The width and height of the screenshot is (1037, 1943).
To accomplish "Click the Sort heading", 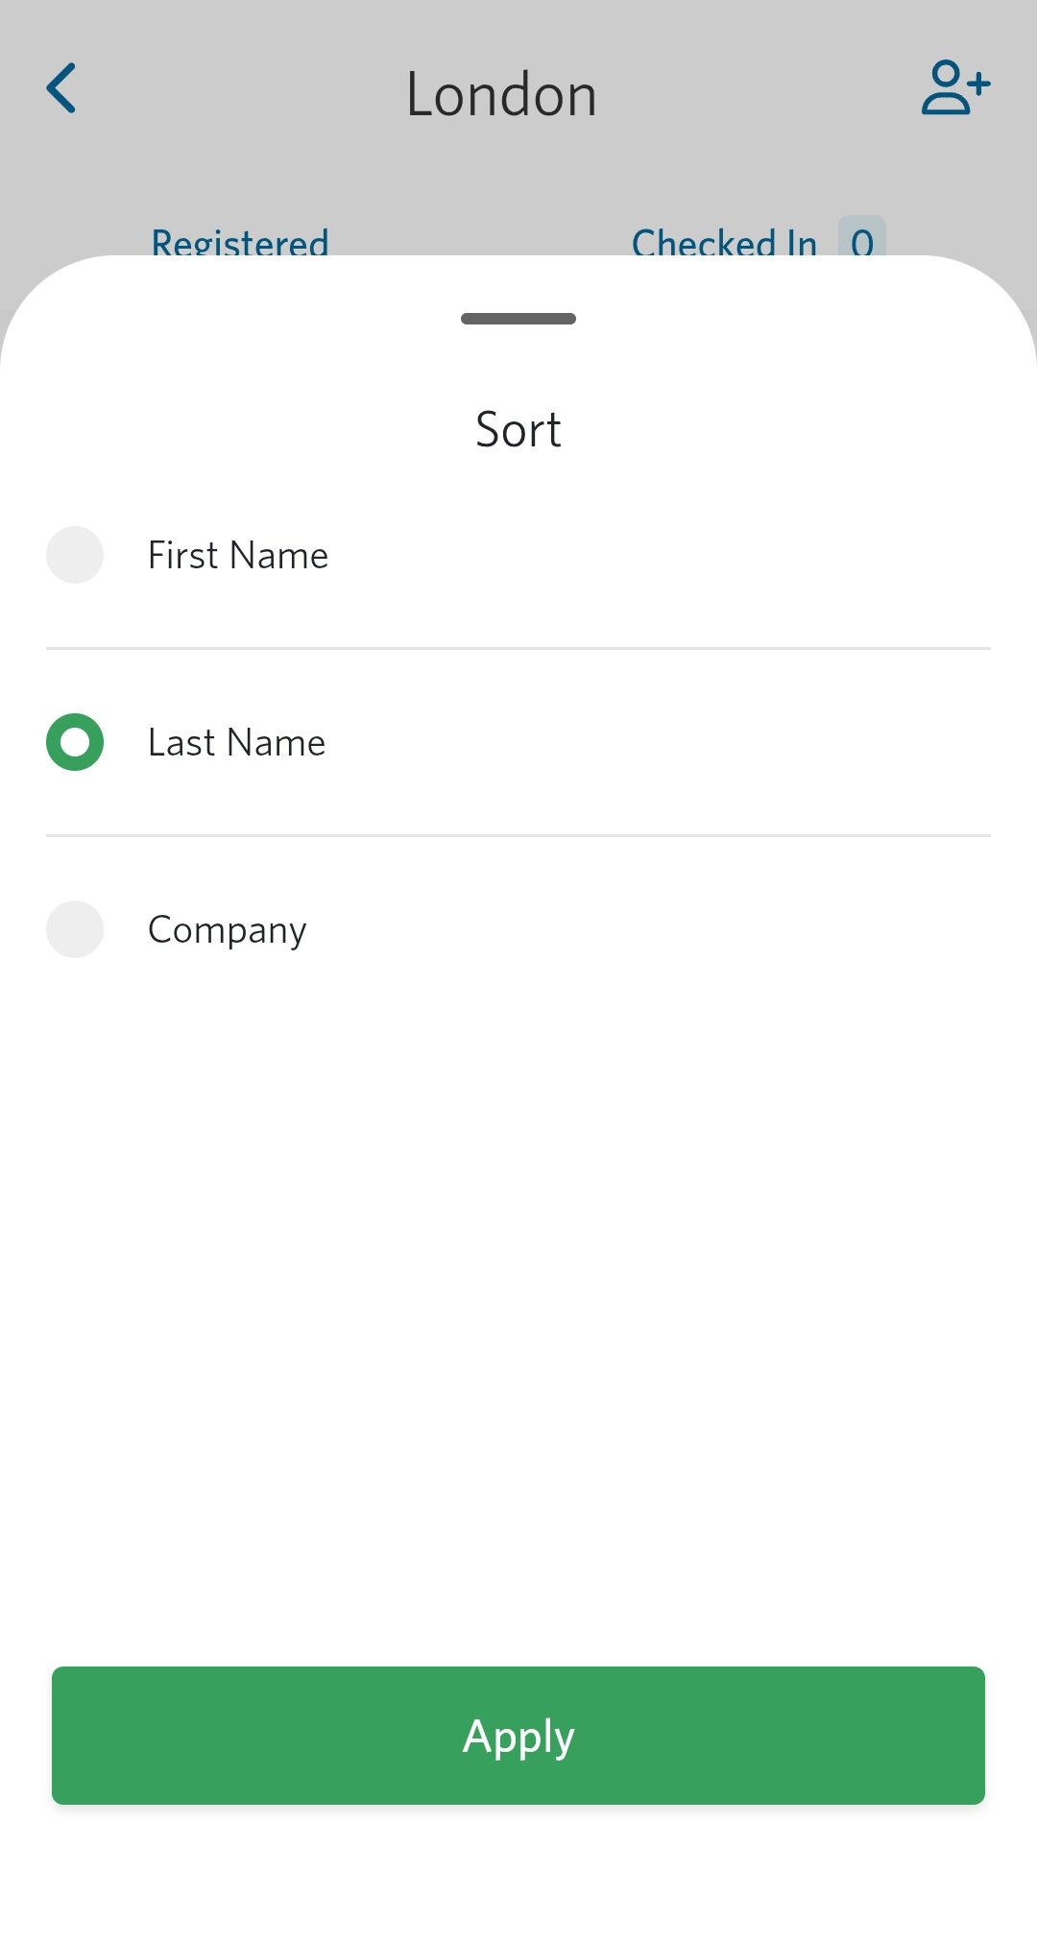I will coord(518,429).
